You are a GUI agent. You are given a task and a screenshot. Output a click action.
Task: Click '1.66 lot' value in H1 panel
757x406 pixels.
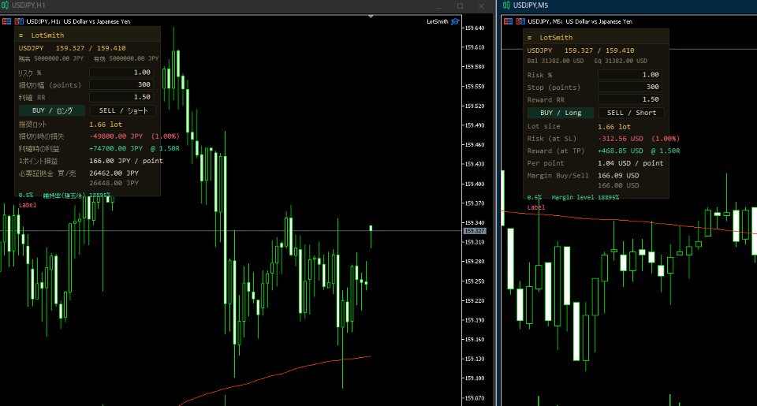click(106, 125)
